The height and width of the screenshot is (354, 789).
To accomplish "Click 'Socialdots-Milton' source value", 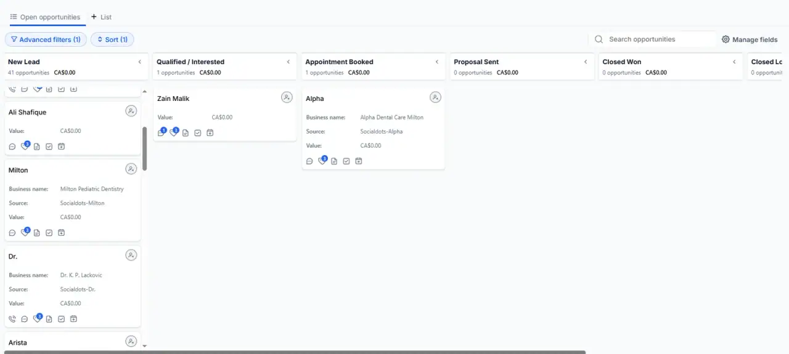I will click(83, 203).
